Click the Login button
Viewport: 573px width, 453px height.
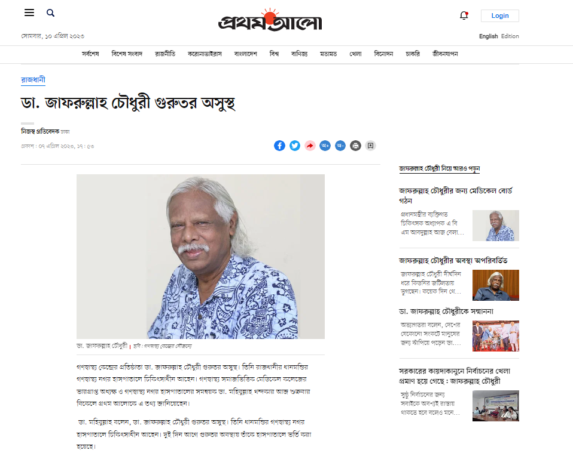pos(500,16)
